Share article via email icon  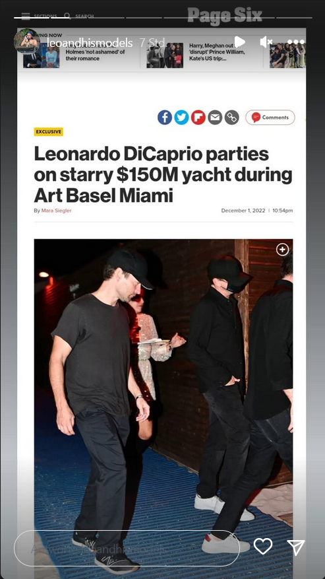215,118
